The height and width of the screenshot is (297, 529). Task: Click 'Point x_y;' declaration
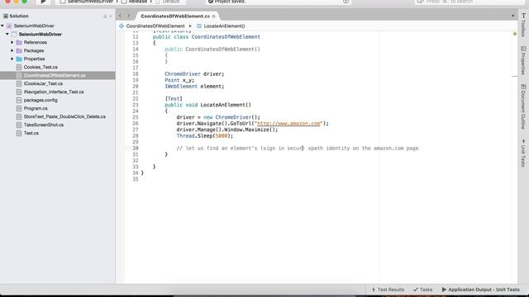(179, 80)
